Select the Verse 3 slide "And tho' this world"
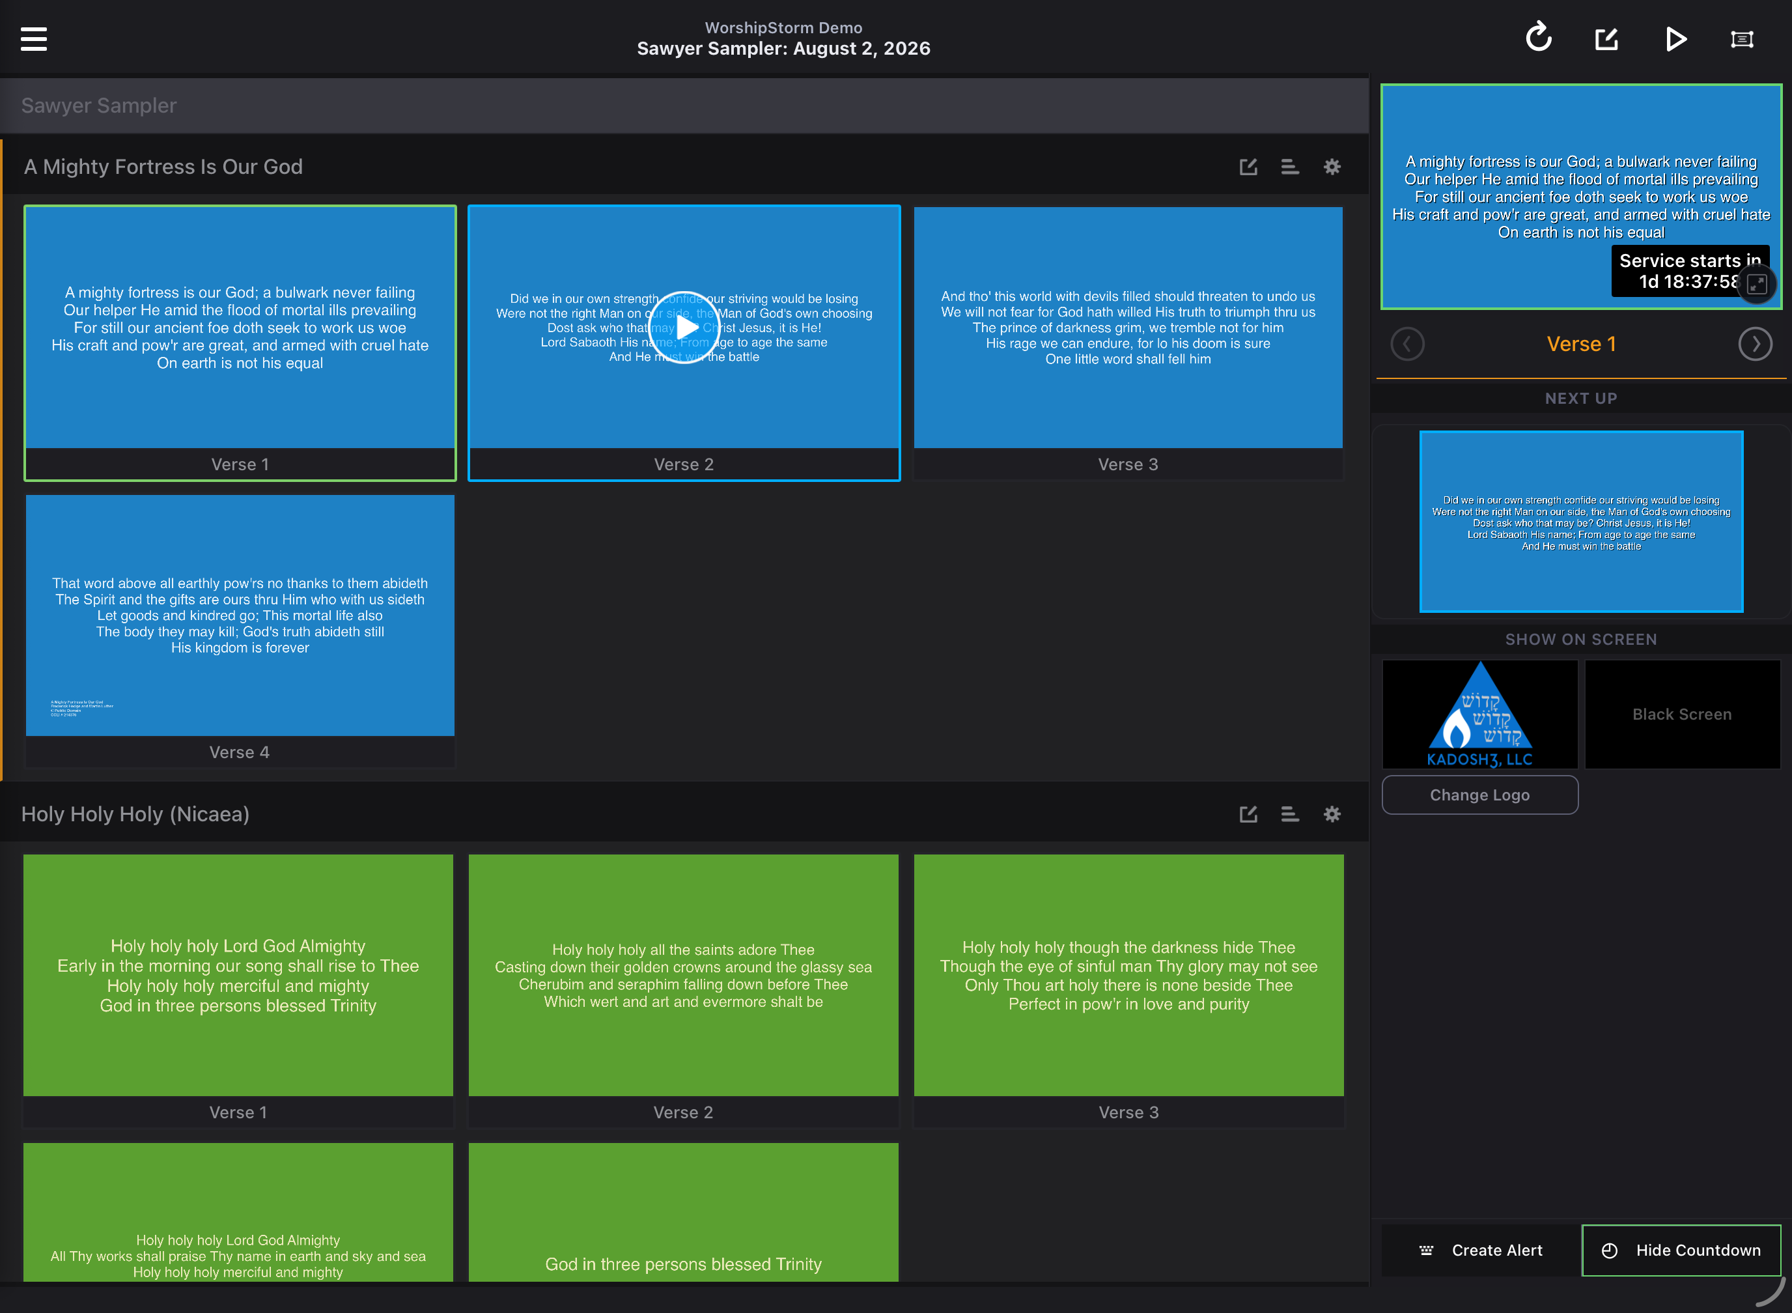Image resolution: width=1792 pixels, height=1313 pixels. [x=1128, y=343]
